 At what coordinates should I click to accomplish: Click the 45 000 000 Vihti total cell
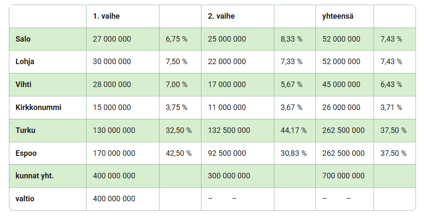tap(341, 85)
